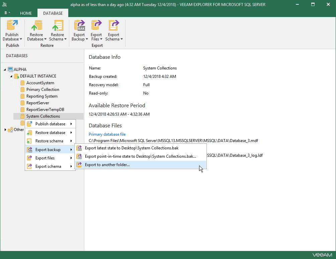Choose Export schema in context menu
This screenshot has height=259, width=336.
click(50, 166)
